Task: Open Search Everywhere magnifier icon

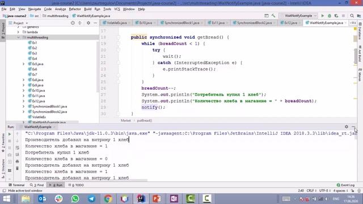Action: point(352,16)
